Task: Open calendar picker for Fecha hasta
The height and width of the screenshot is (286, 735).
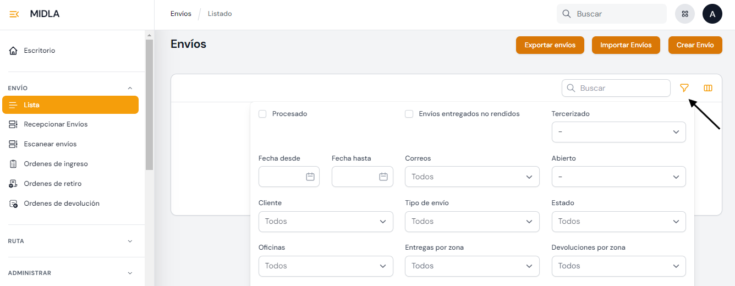Action: [383, 177]
